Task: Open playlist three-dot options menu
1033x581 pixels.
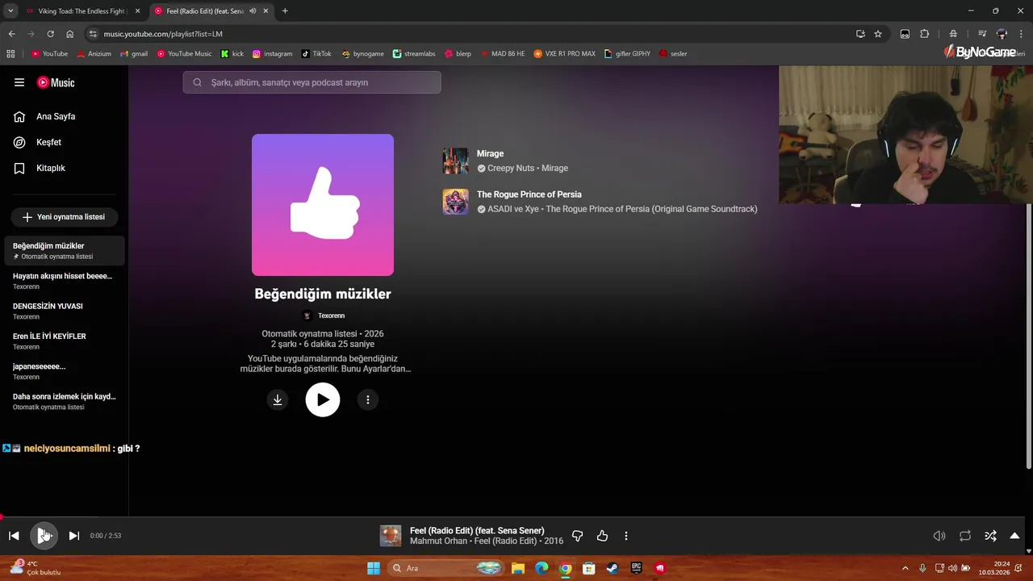Action: (368, 399)
